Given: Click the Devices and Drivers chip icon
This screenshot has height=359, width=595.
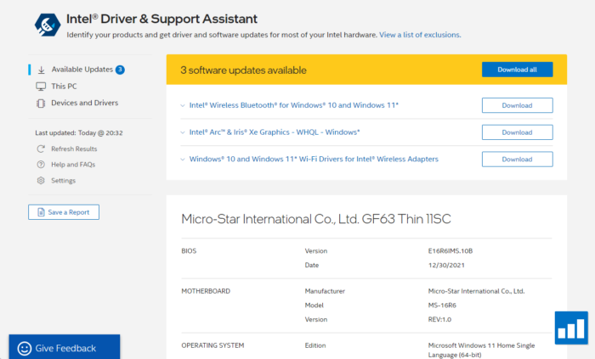Looking at the screenshot, I should (41, 104).
